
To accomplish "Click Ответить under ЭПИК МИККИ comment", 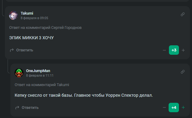I will click(25, 50).
